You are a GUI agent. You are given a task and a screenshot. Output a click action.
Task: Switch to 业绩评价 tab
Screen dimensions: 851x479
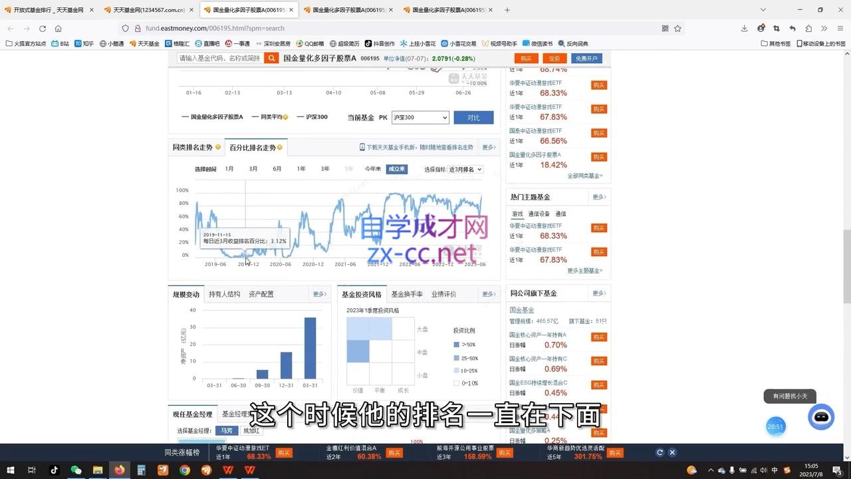point(443,294)
